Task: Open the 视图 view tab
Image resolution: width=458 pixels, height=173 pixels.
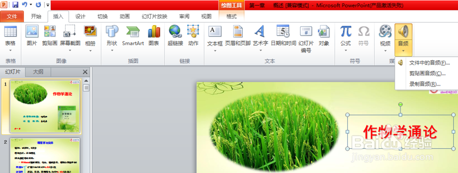Action: pyautogui.click(x=206, y=16)
